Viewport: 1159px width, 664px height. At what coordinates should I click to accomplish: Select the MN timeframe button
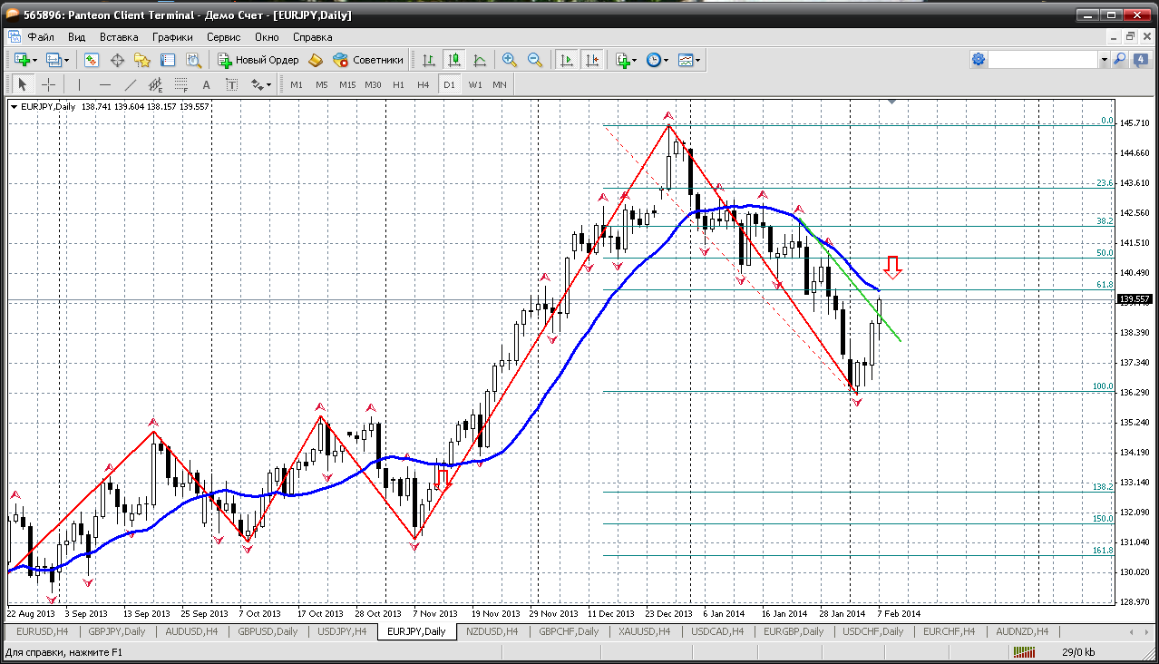pos(500,84)
